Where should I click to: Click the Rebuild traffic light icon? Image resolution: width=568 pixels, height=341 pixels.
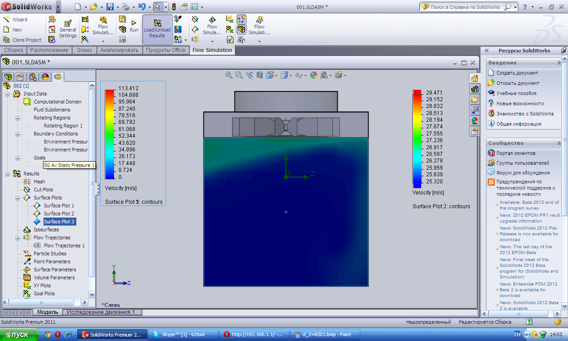click(174, 7)
